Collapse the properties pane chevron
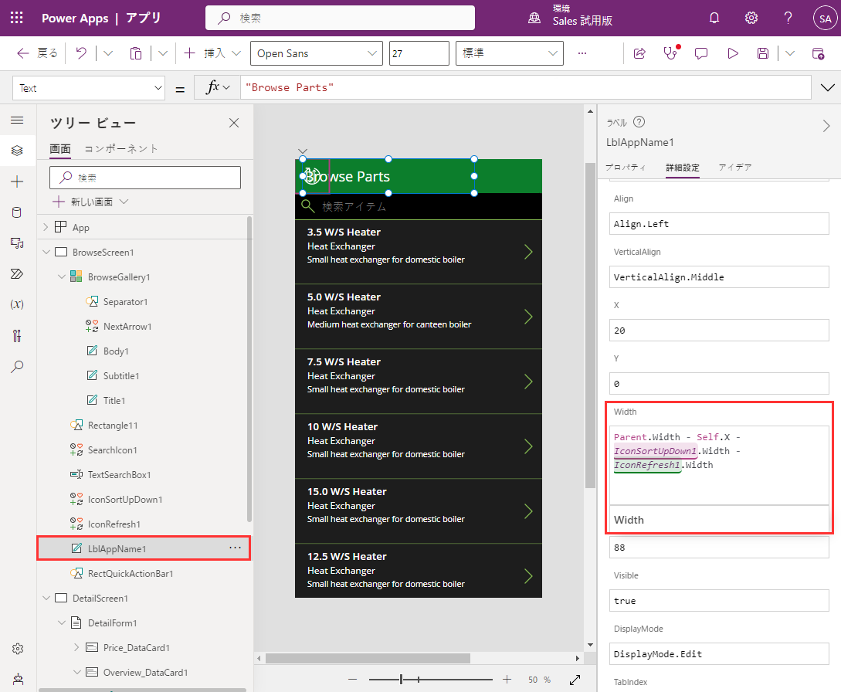The width and height of the screenshot is (841, 692). (x=826, y=126)
